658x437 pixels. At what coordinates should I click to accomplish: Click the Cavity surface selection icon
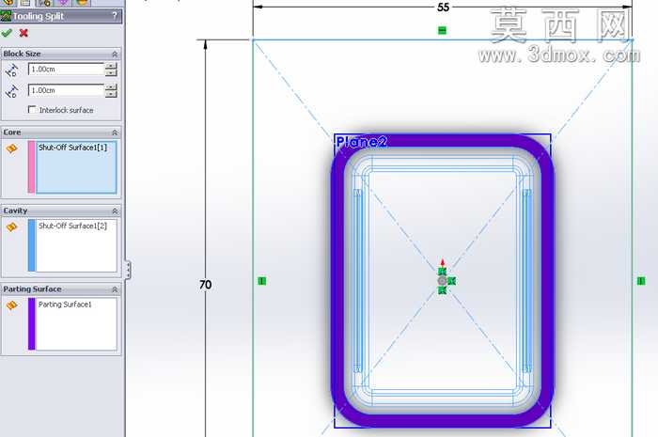(11, 226)
